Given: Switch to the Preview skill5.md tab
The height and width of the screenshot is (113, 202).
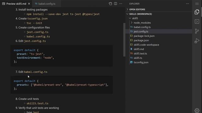Looking at the screenshot, I should click(16, 4).
